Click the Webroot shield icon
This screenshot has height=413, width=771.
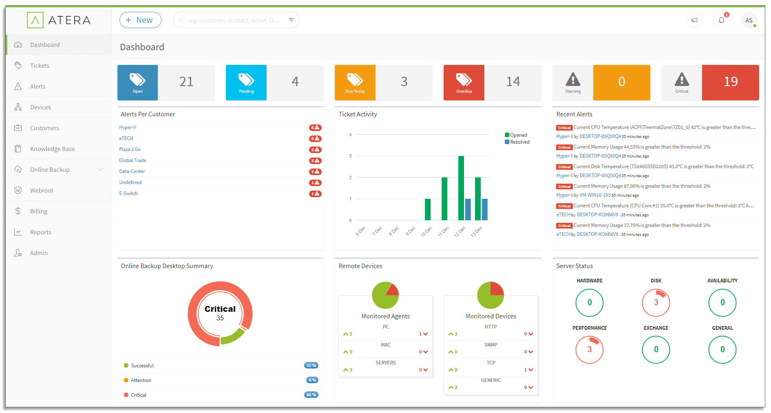point(18,191)
